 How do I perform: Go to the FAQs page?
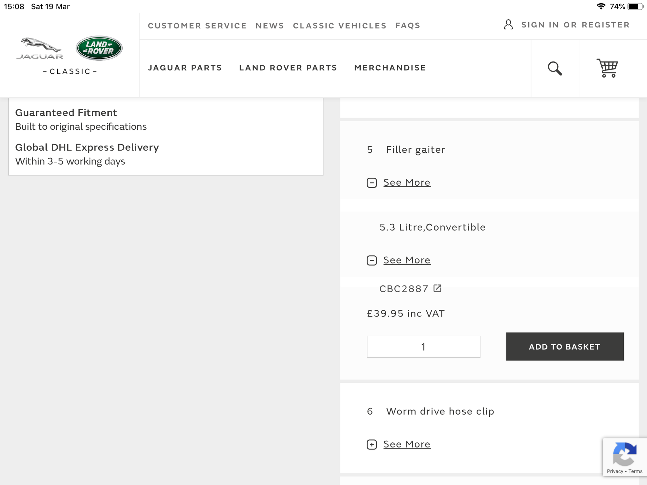coord(408,26)
